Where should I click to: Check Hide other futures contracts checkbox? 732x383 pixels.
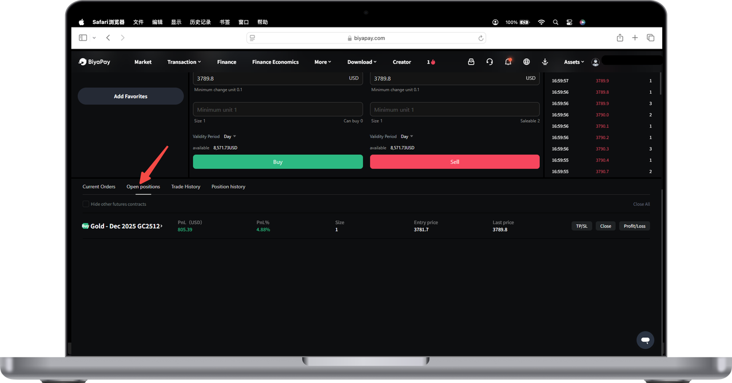point(86,204)
